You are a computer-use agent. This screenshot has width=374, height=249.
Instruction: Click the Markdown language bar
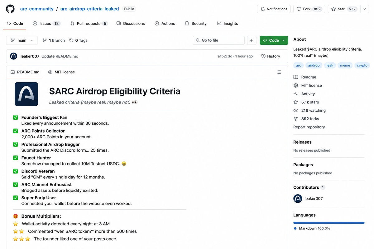(329, 223)
